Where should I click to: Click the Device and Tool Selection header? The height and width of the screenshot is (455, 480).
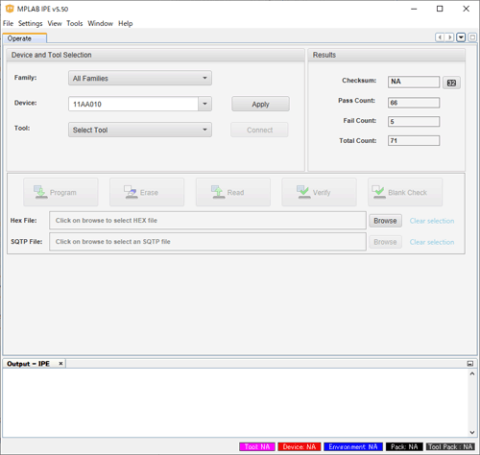[x=156, y=55]
